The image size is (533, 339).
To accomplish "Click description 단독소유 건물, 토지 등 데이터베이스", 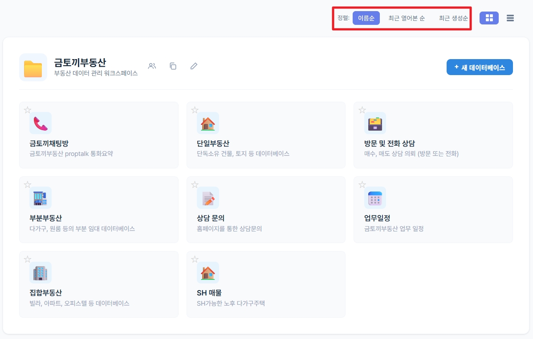I will [243, 154].
